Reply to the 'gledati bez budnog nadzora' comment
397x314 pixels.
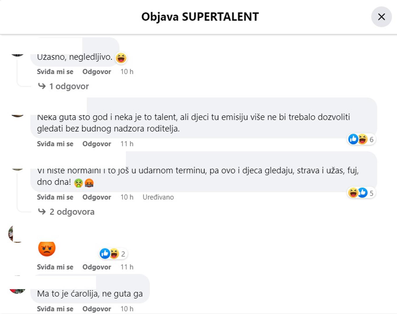96,144
